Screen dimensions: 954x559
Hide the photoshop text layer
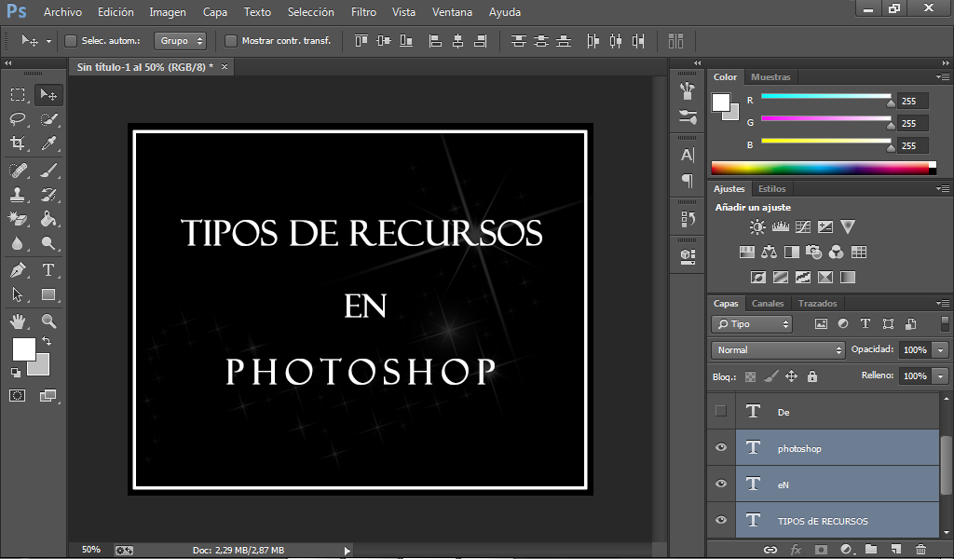pos(721,448)
